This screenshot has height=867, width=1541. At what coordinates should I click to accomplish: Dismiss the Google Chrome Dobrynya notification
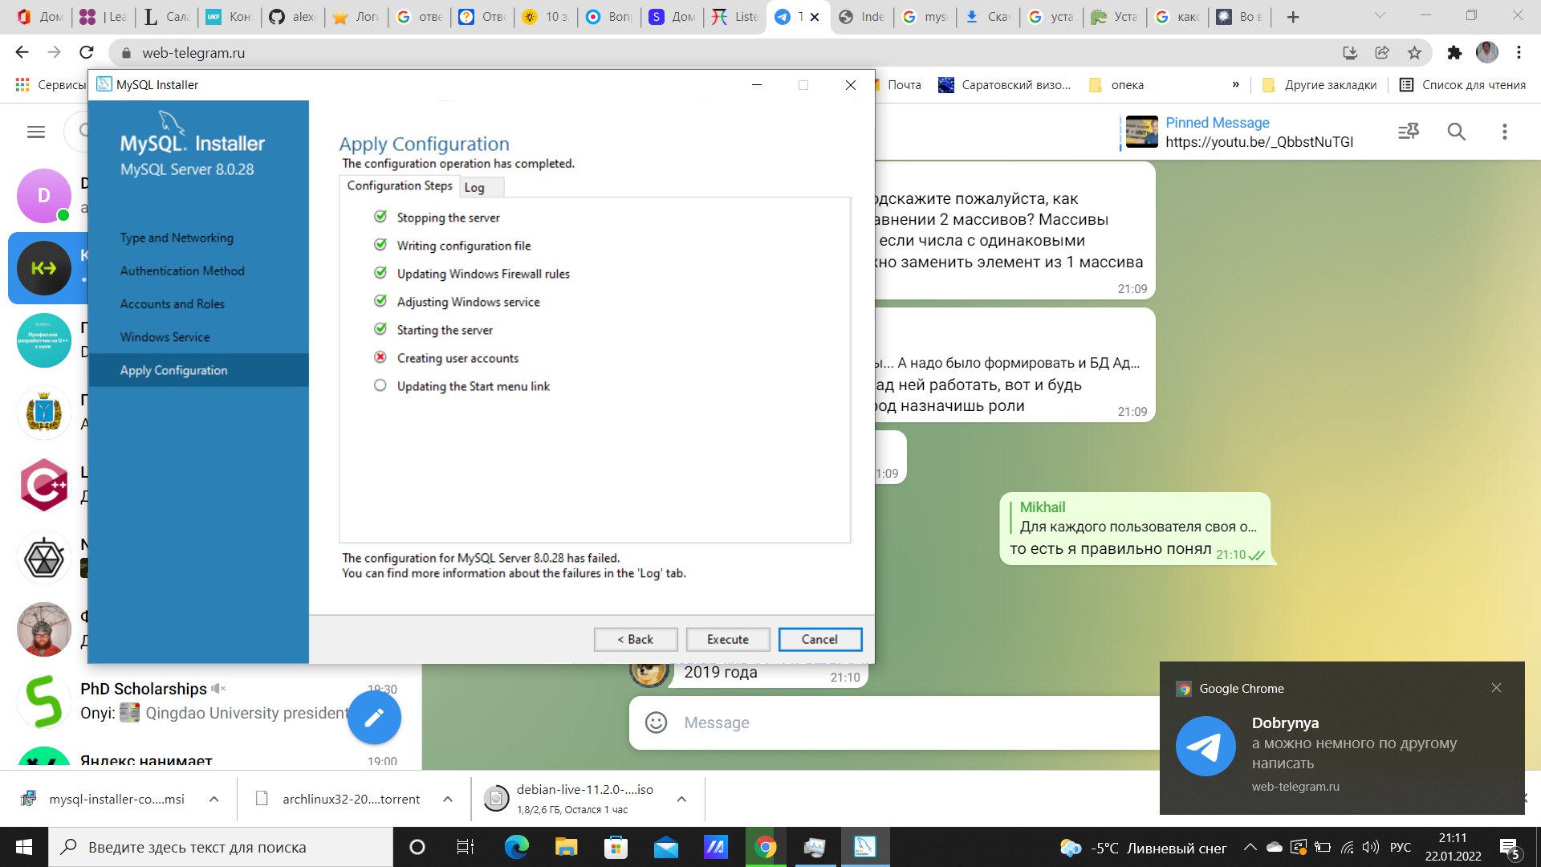tap(1496, 688)
